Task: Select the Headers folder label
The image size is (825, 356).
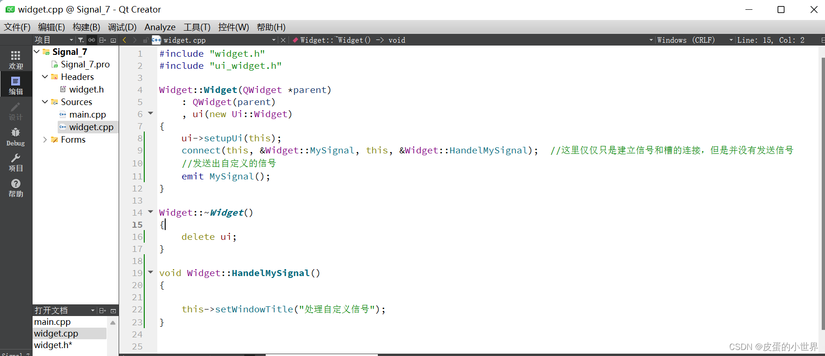Action: coord(77,77)
